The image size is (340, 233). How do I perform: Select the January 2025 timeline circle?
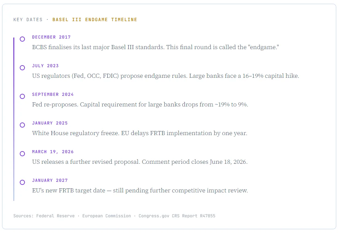(22, 125)
